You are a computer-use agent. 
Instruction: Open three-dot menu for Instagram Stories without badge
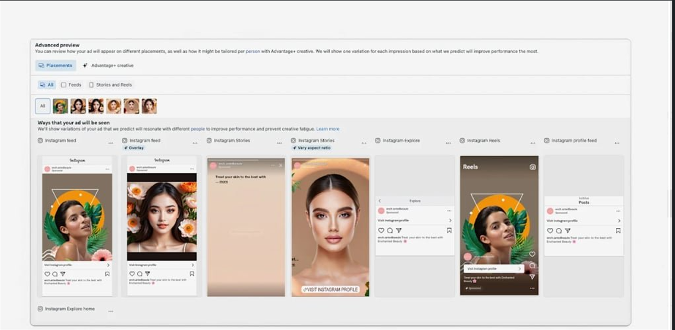click(x=280, y=143)
